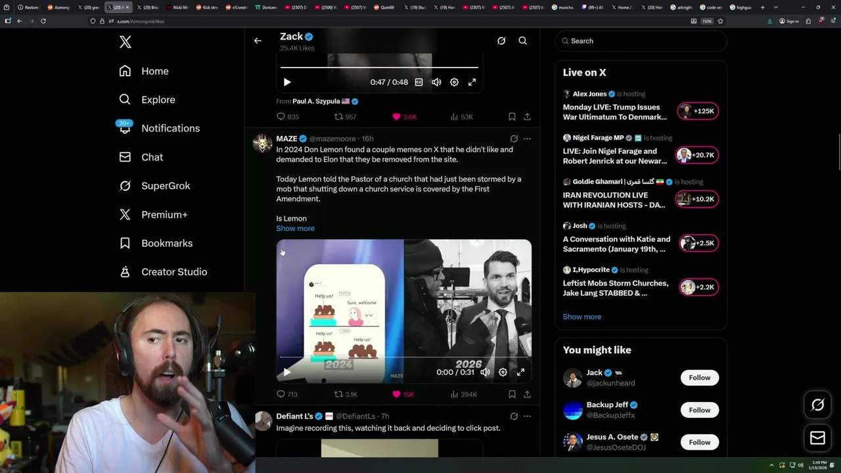
Task: Bookmark the Paul A. Szypula post
Action: point(512,117)
